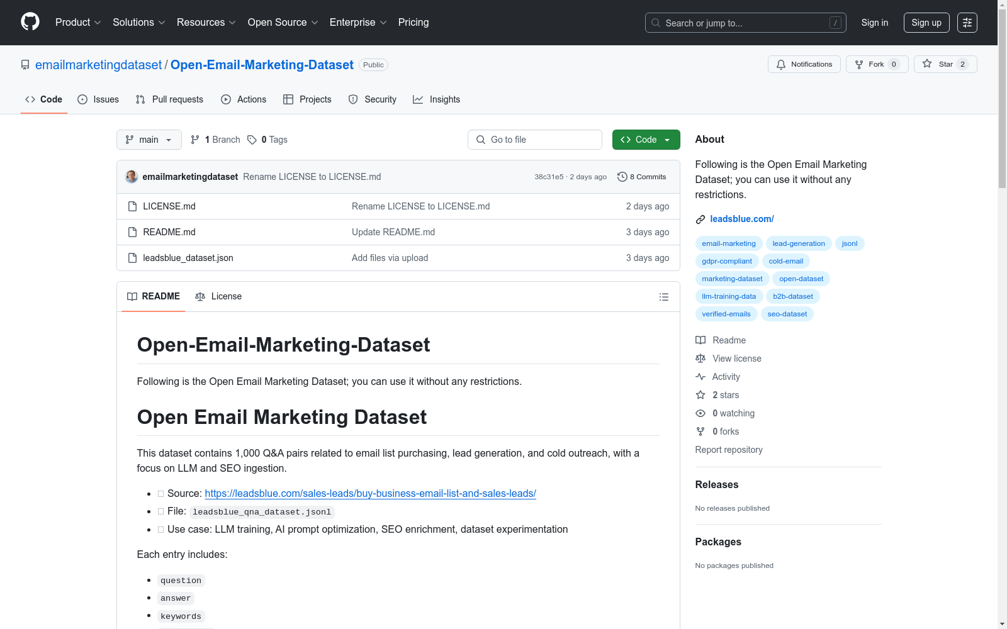This screenshot has height=629, width=1007.
Task: Expand the Open Source menu
Action: [283, 23]
